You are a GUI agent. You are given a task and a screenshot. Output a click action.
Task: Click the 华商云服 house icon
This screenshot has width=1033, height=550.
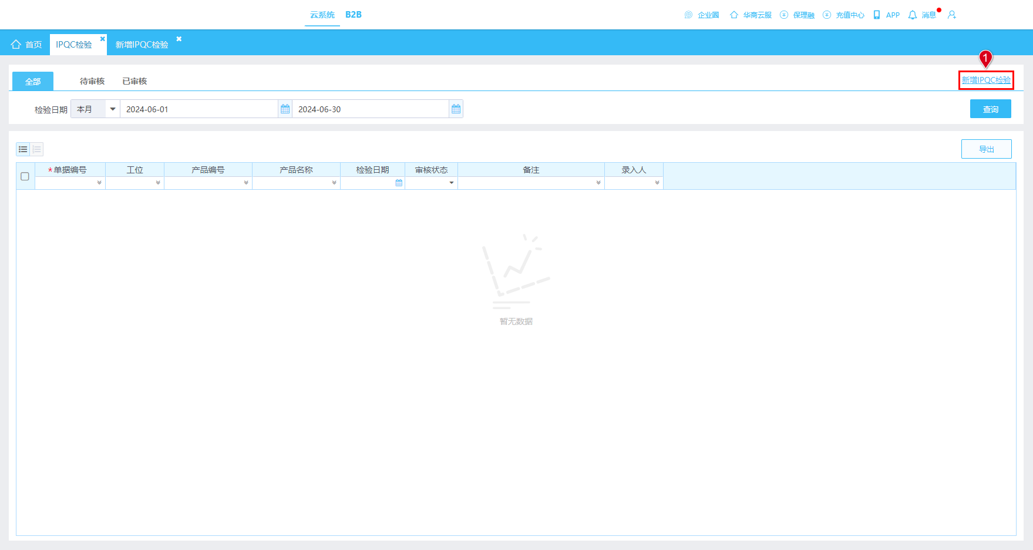(733, 15)
